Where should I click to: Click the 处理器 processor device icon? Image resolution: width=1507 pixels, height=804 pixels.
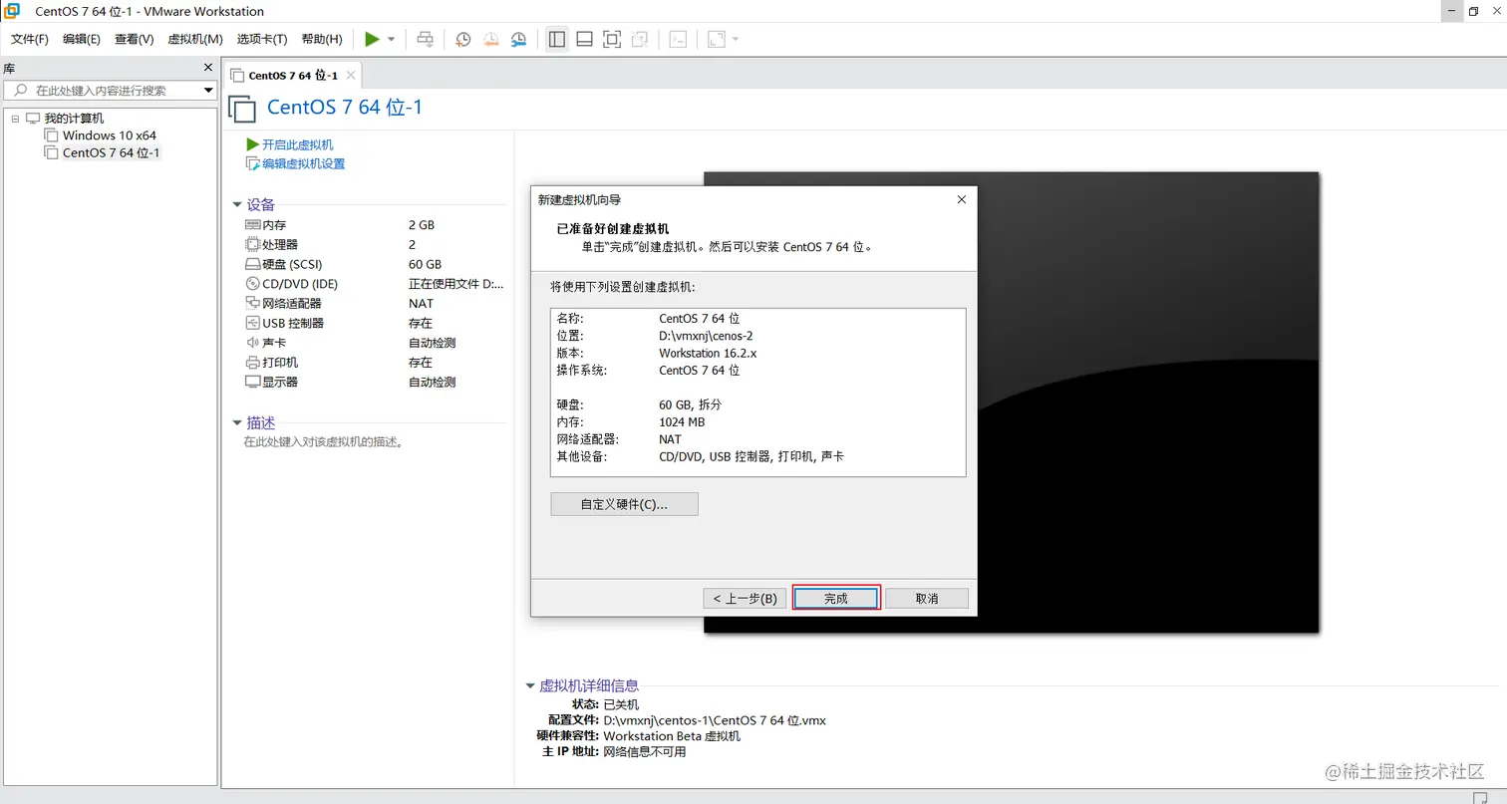point(252,244)
